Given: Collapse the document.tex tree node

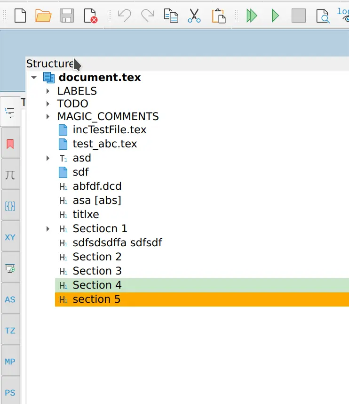Looking at the screenshot, I should 33,78.
